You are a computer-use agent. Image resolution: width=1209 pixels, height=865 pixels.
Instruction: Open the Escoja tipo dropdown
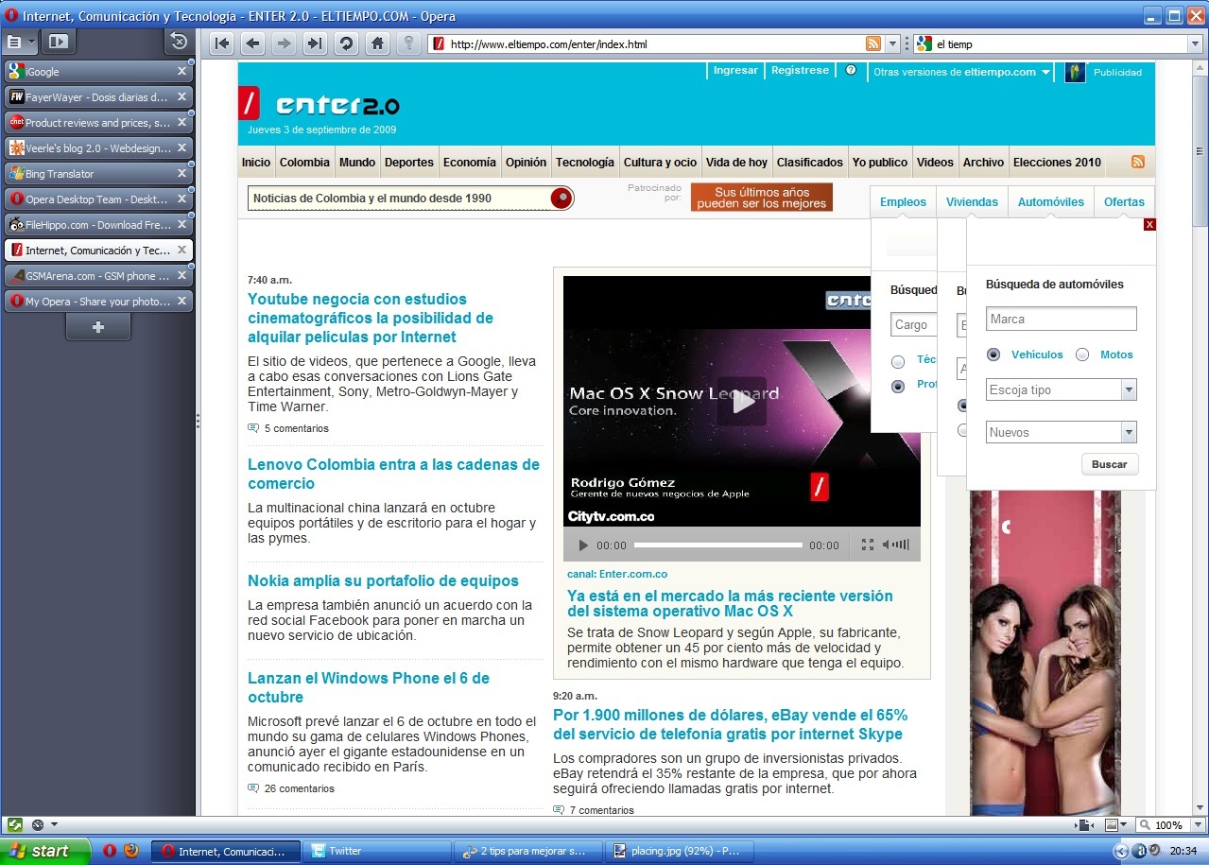pos(1061,389)
